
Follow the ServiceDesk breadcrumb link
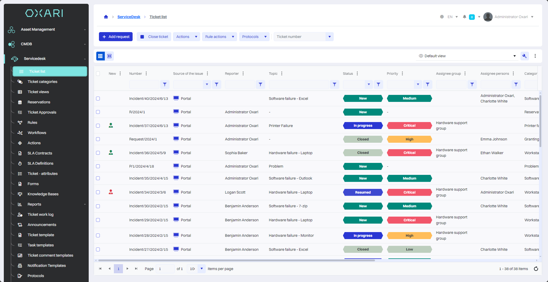[x=129, y=17]
